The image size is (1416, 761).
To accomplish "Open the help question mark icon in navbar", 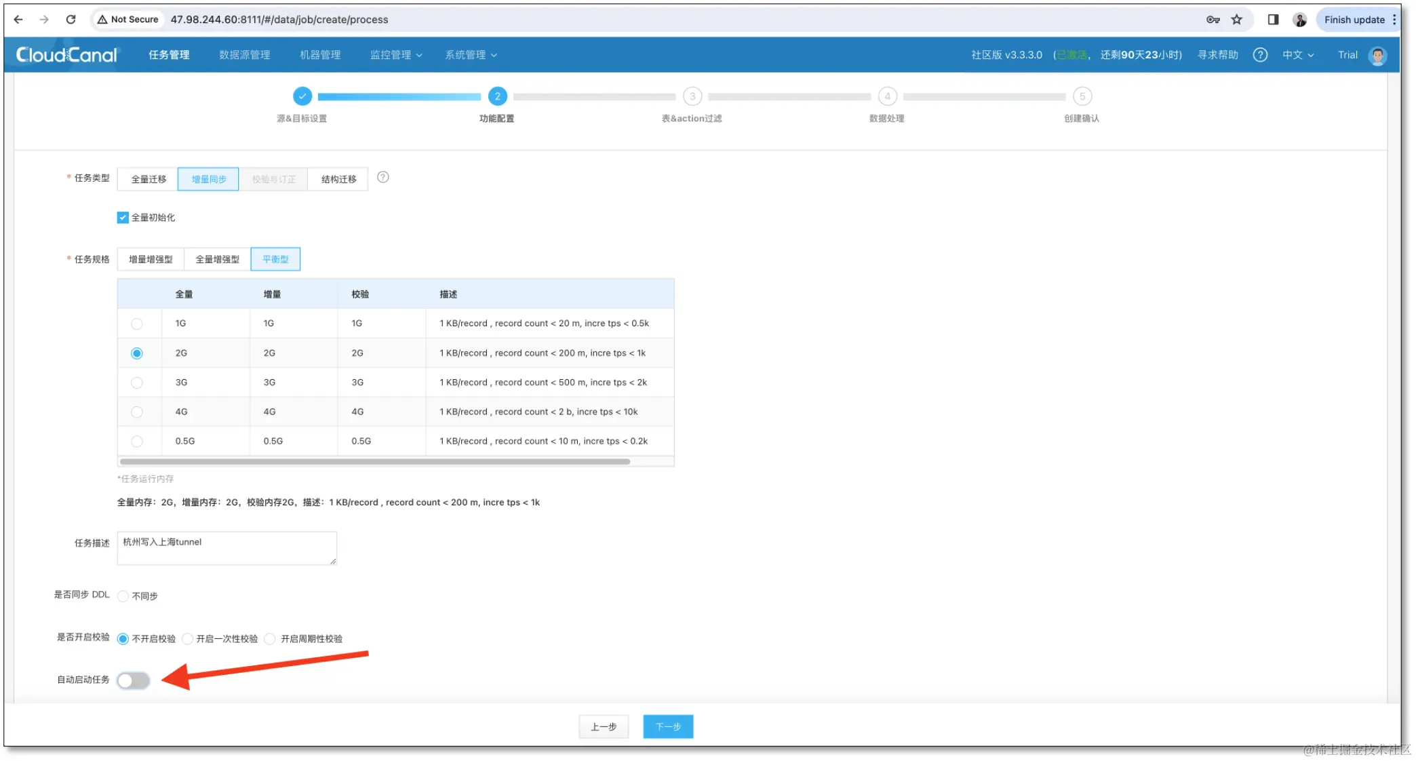I will click(x=1260, y=55).
